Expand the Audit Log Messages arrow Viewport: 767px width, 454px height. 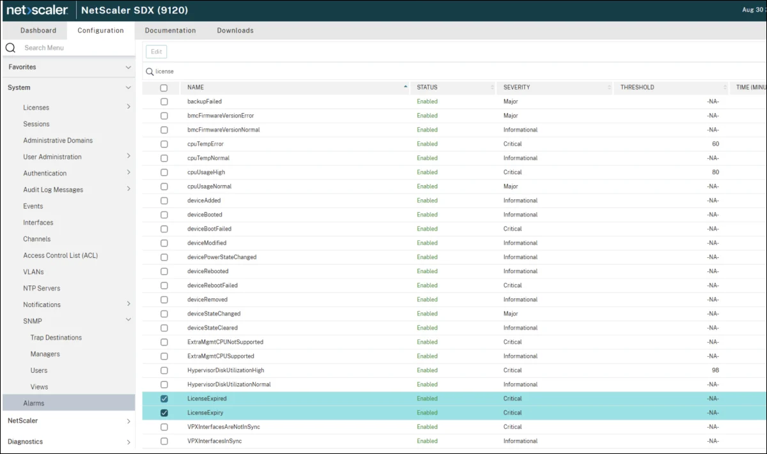pos(128,188)
